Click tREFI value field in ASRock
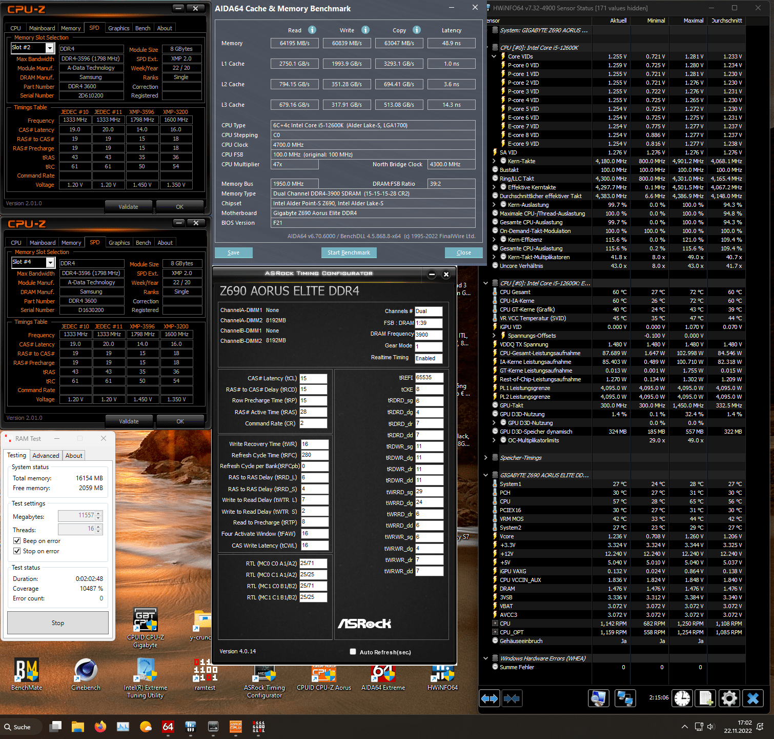774x739 pixels. (429, 377)
